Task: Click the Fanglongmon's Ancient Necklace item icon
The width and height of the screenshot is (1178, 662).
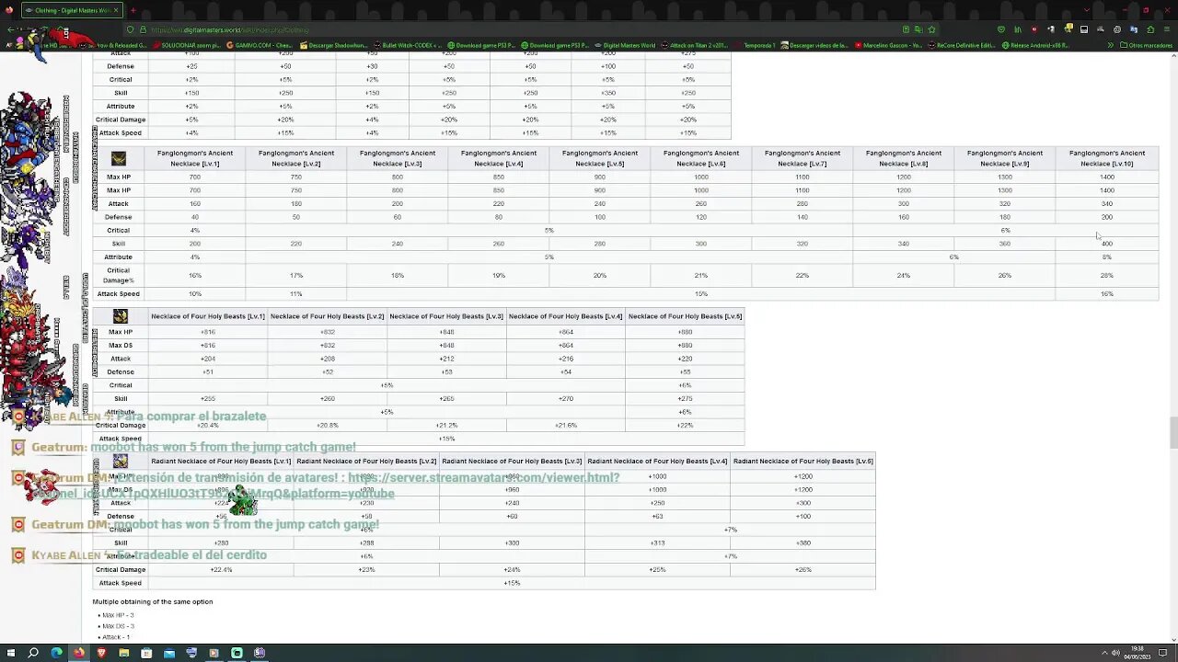Action: click(x=119, y=158)
